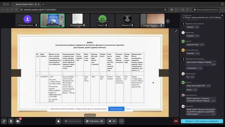Viewport: 225px width, 127px height.
Task: Click the browser back arrow
Action: pos(3,10)
